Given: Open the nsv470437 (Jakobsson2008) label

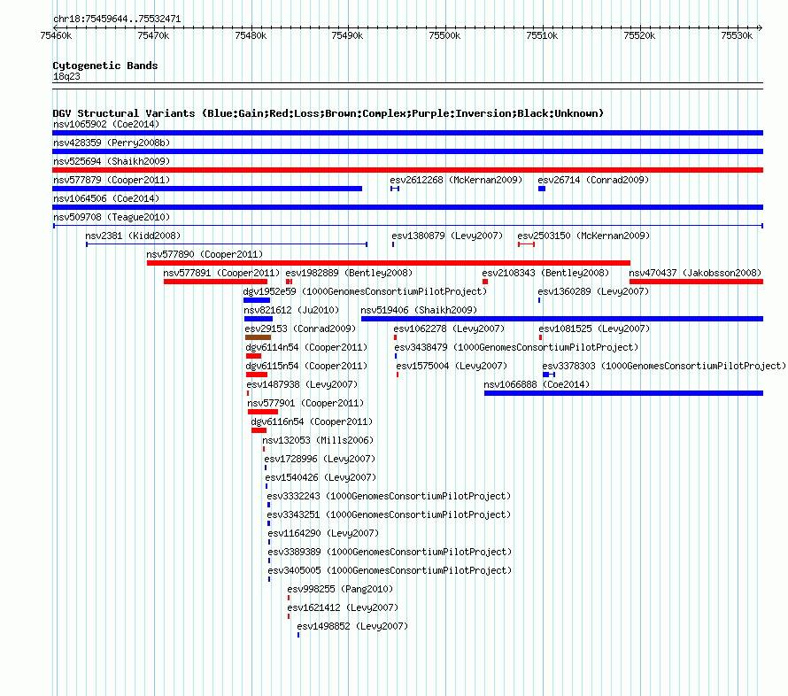Looking at the screenshot, I should (695, 273).
